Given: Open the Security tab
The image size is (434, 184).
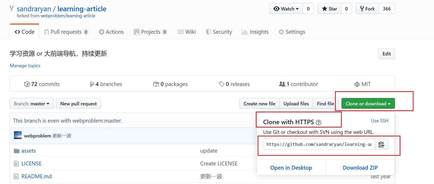Looking at the screenshot, I should coord(219,32).
